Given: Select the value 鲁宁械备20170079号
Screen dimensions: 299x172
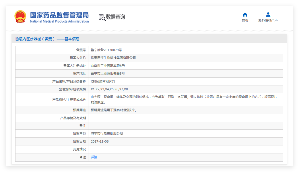Looking at the screenshot, I should click(106, 50).
